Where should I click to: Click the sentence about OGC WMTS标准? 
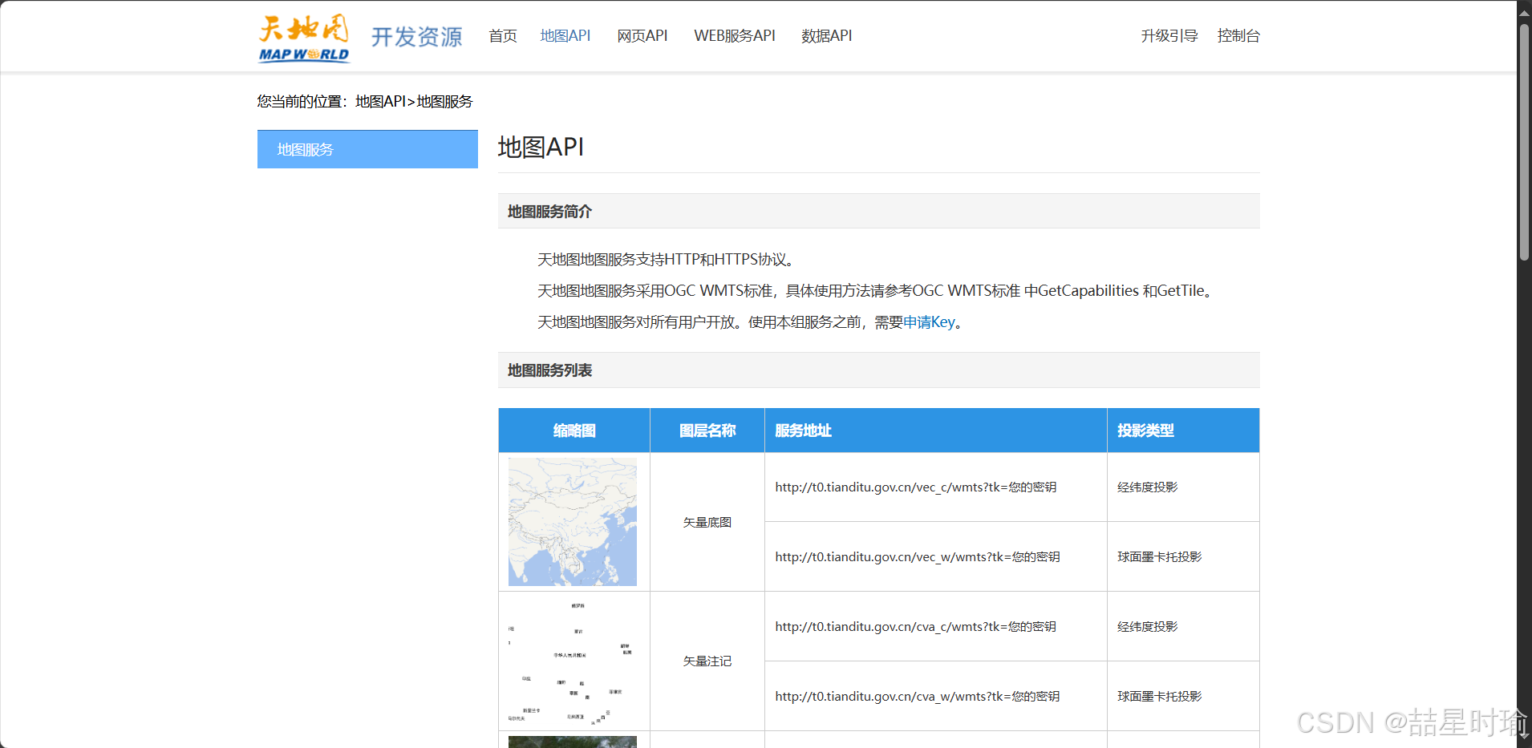coord(877,291)
